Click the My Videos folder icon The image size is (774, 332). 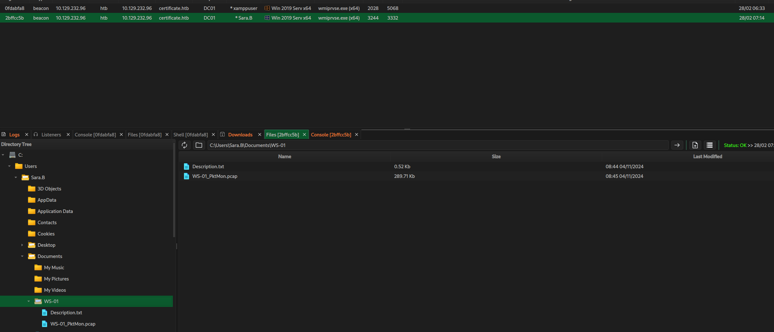pyautogui.click(x=38, y=290)
